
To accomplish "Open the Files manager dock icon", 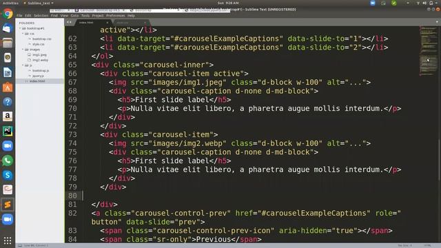I will click(x=8, y=43).
